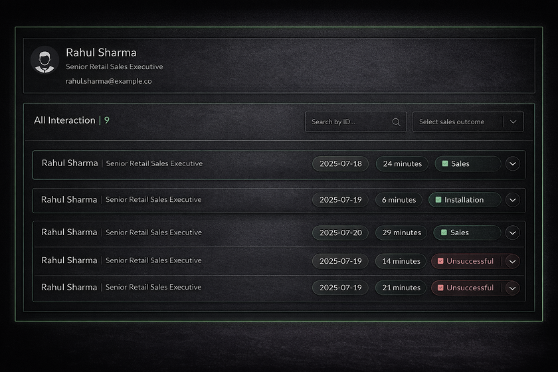This screenshot has width=558, height=372.
Task: Click the 2025-07-20 date pill
Action: click(x=340, y=232)
